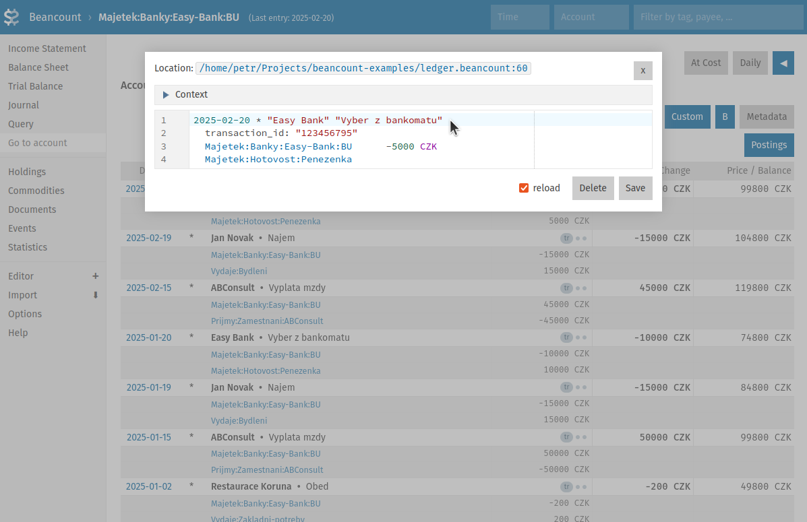The image size is (807, 522).
Task: Open the ledger.beancount file location link
Action: 363,68
